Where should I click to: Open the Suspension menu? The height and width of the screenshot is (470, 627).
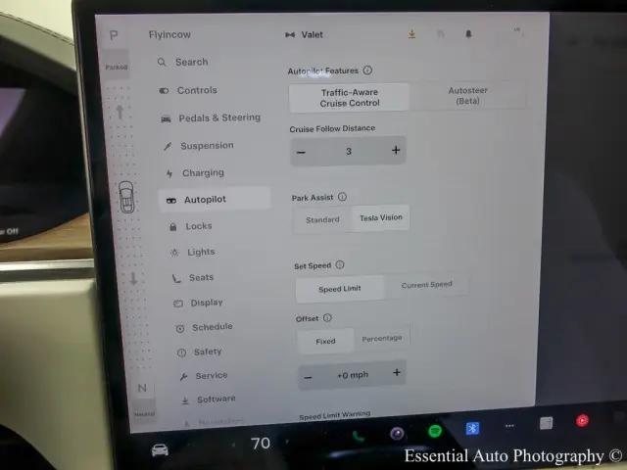(x=199, y=146)
